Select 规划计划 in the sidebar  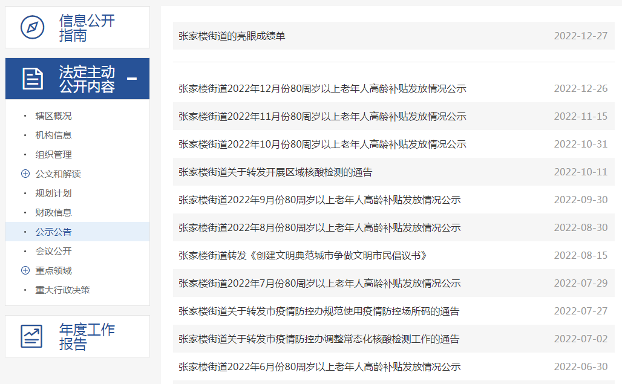pos(54,193)
